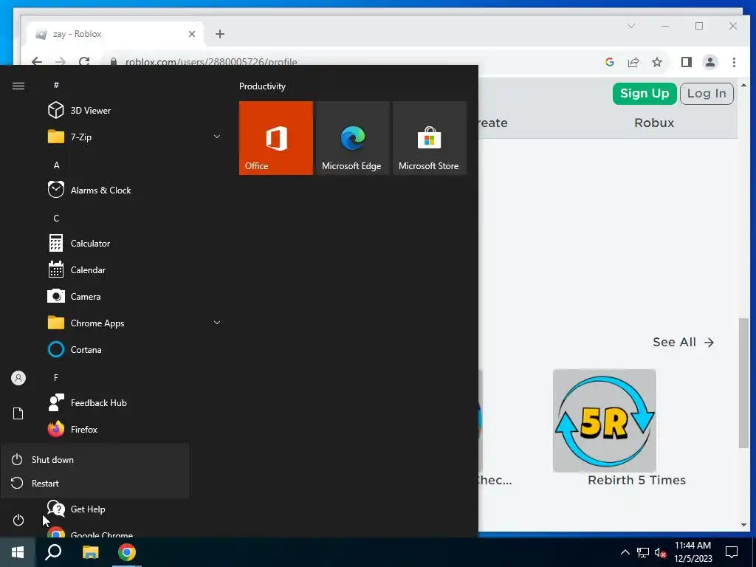The width and height of the screenshot is (756, 567).
Task: Open network status tray icon
Action: (643, 552)
